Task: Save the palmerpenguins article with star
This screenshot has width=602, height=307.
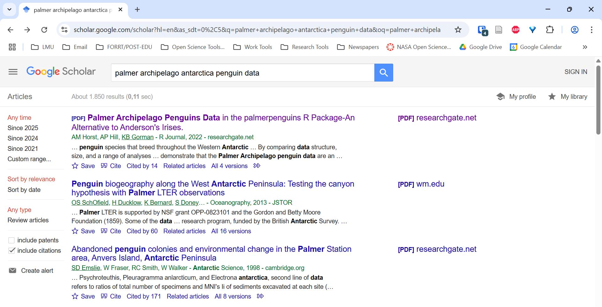Action: [83, 166]
